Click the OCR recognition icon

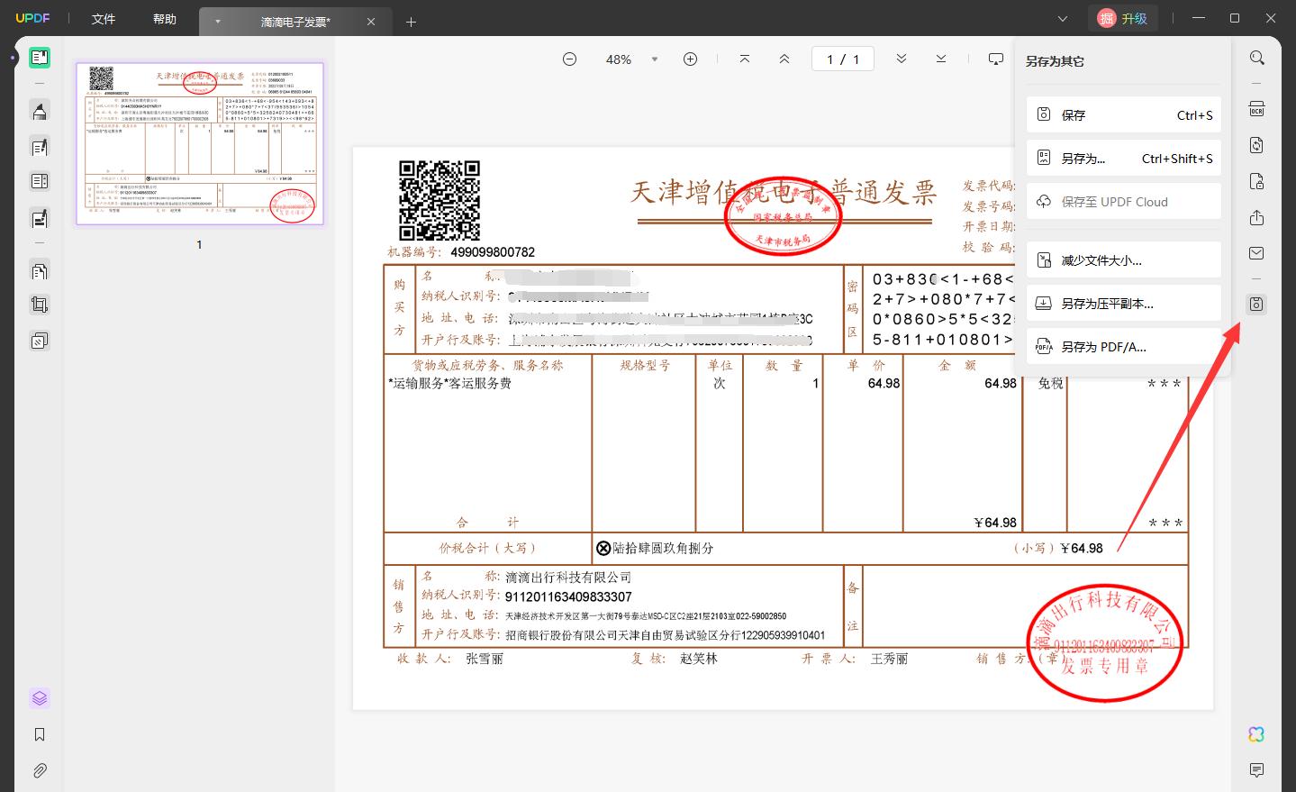point(1256,110)
